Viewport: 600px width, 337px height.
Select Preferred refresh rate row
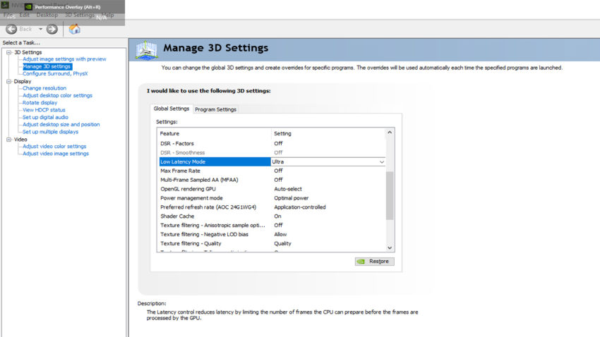coord(272,207)
